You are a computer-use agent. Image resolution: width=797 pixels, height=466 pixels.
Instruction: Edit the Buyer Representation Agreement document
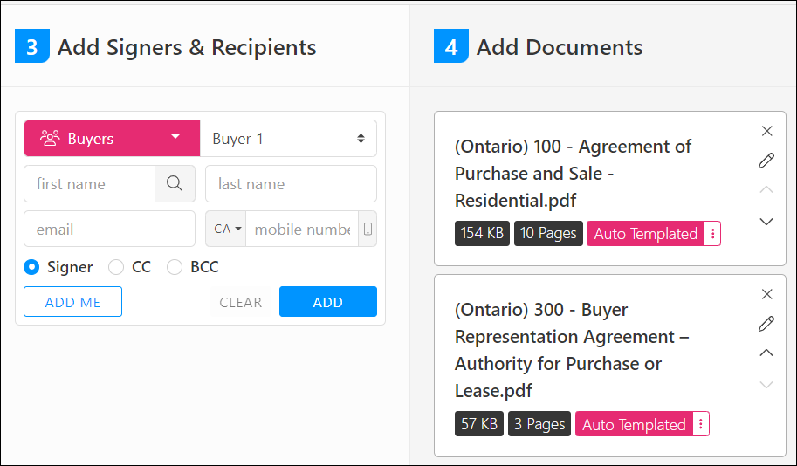[766, 324]
